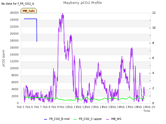
Task: Click the Feb 9 date label
Action: coord(55,107)
